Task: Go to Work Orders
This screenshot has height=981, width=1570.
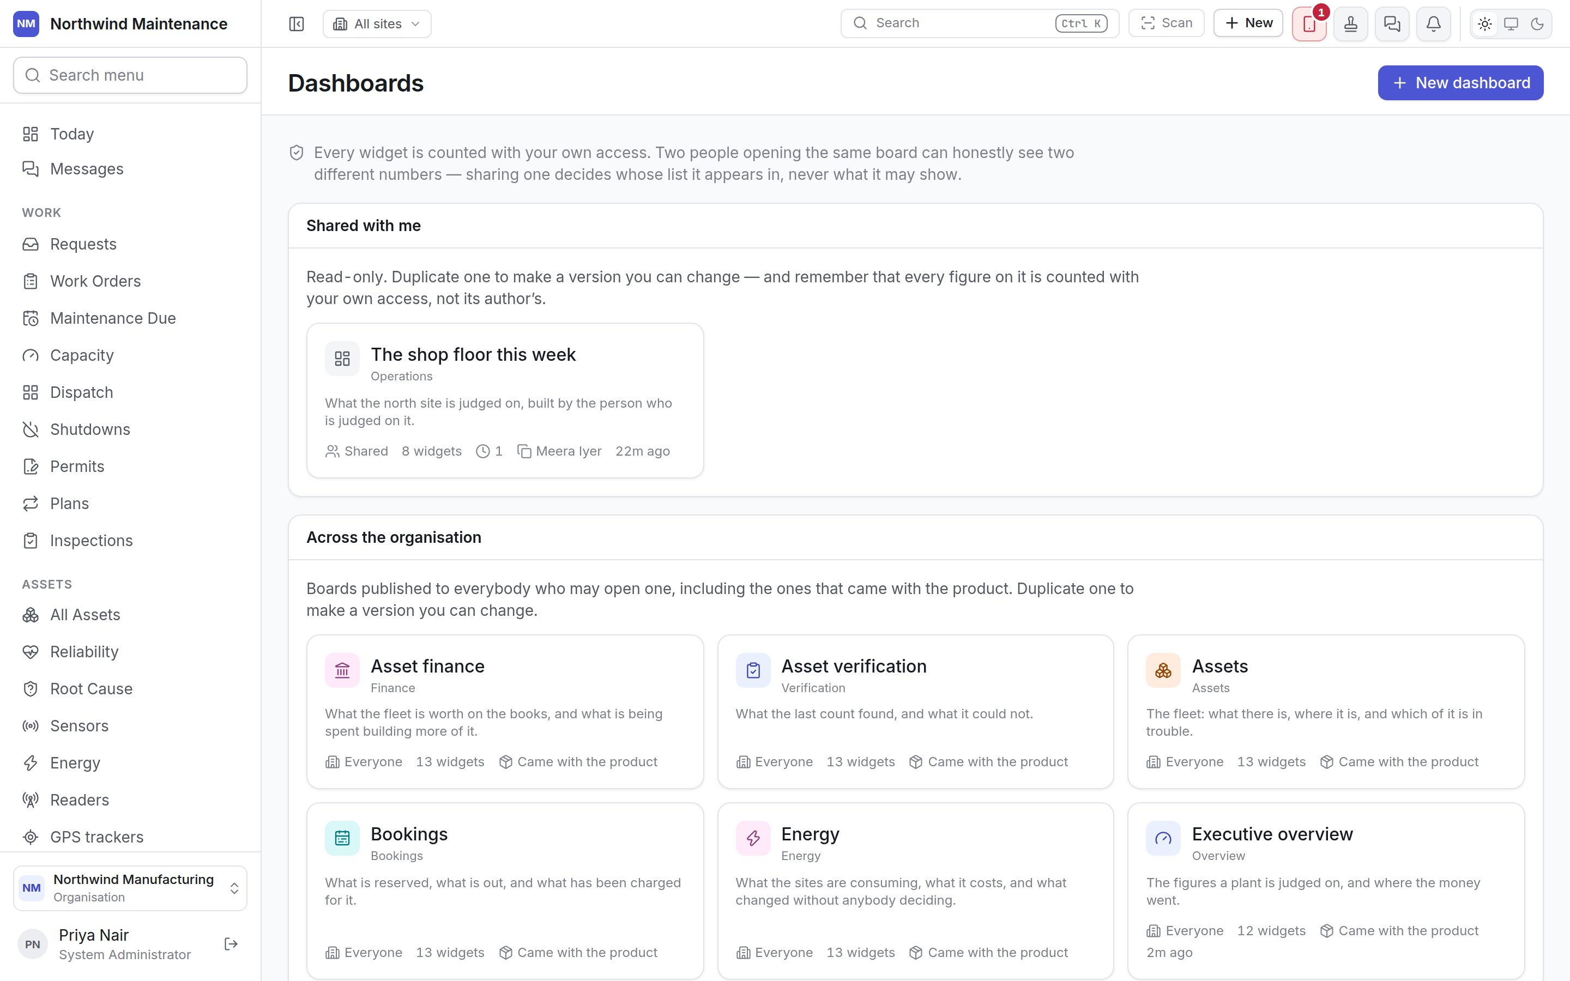Action: (x=130, y=281)
